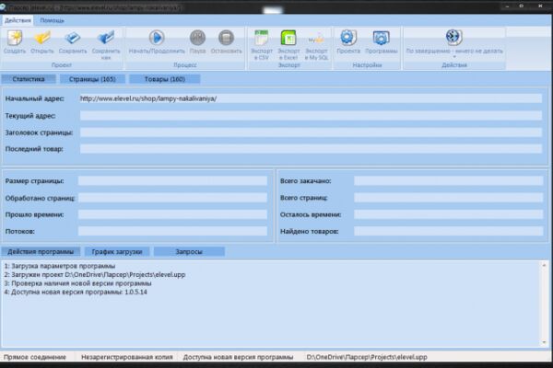Click the log scrollbar down arrow
The width and height of the screenshot is (553, 368).
click(x=544, y=342)
